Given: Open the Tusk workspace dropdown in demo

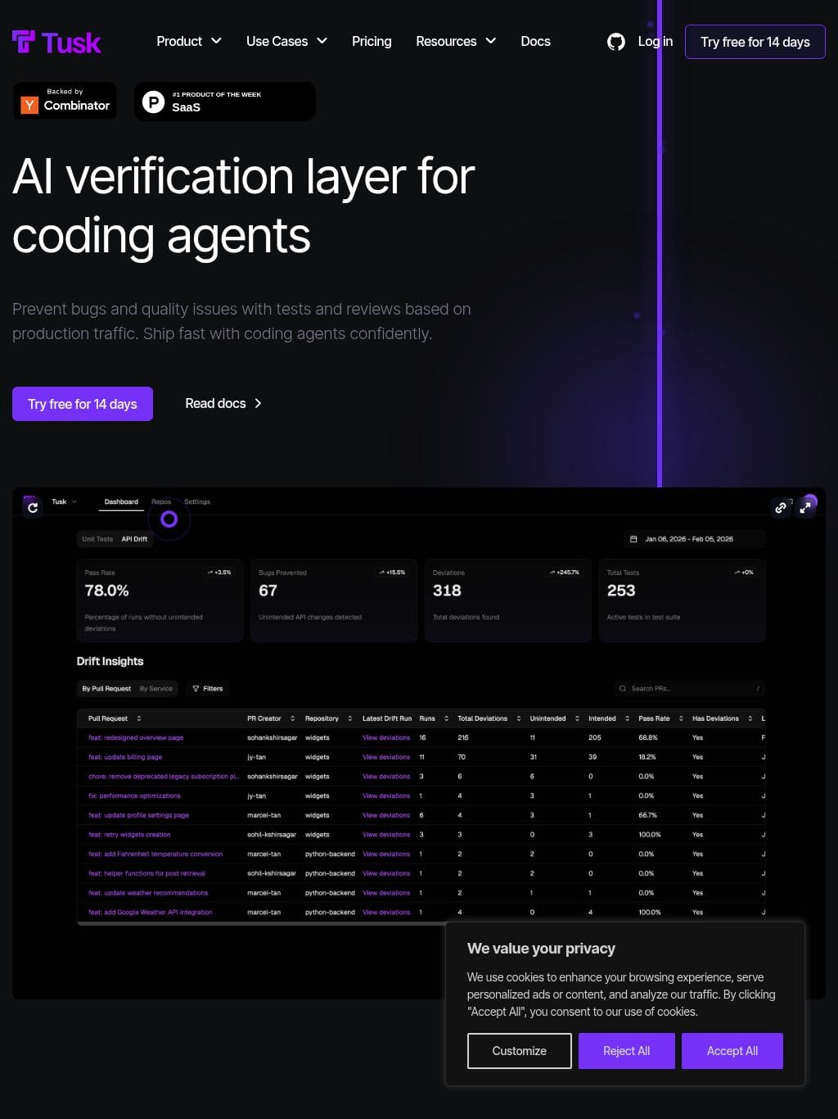Looking at the screenshot, I should [x=65, y=501].
